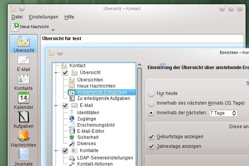Collapse the Kontakte tree branch
Screen dimensions: 249x166
click(x=56, y=151)
